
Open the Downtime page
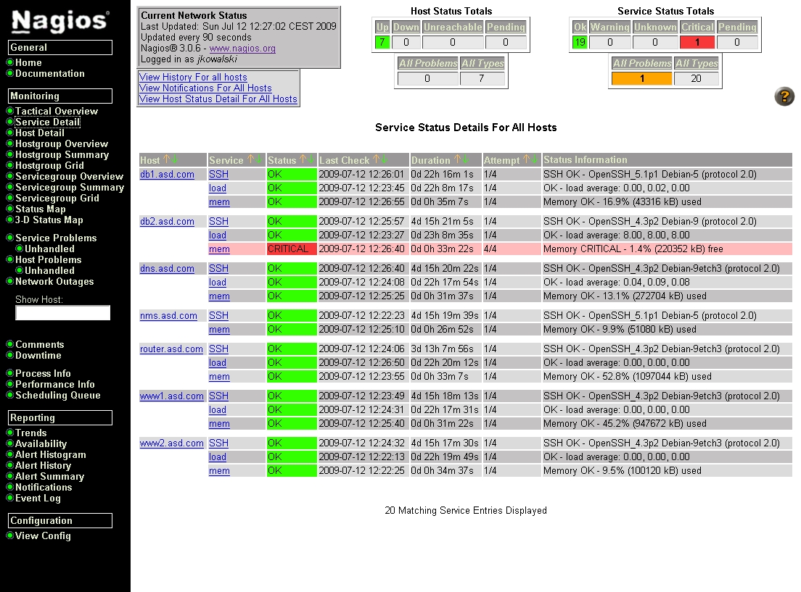[x=38, y=355]
